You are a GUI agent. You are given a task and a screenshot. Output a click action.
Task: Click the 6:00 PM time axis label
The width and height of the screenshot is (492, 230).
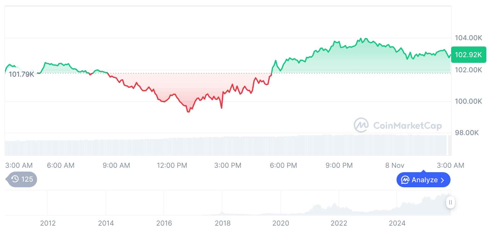(284, 165)
